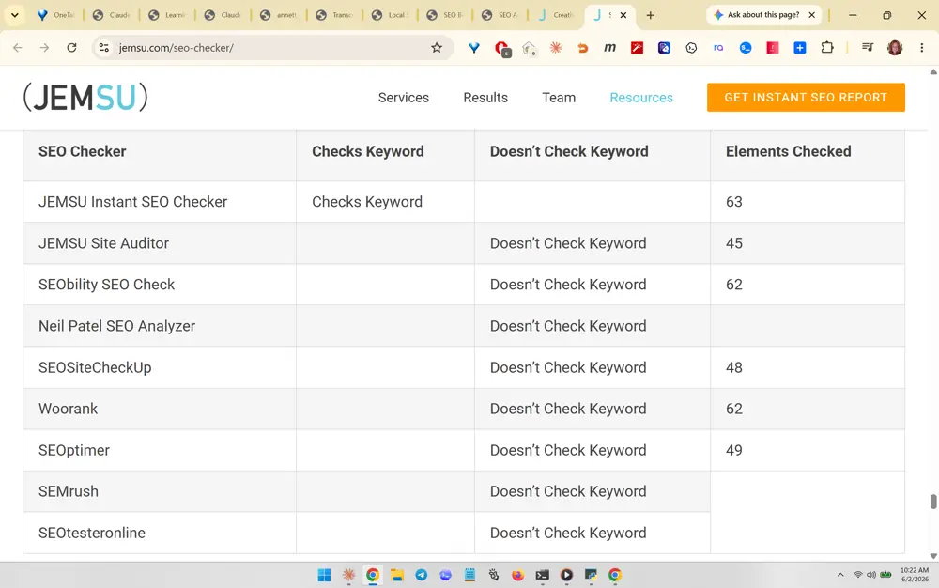The image size is (939, 588).
Task: Click the house extension icon with badge
Action: [x=529, y=49]
